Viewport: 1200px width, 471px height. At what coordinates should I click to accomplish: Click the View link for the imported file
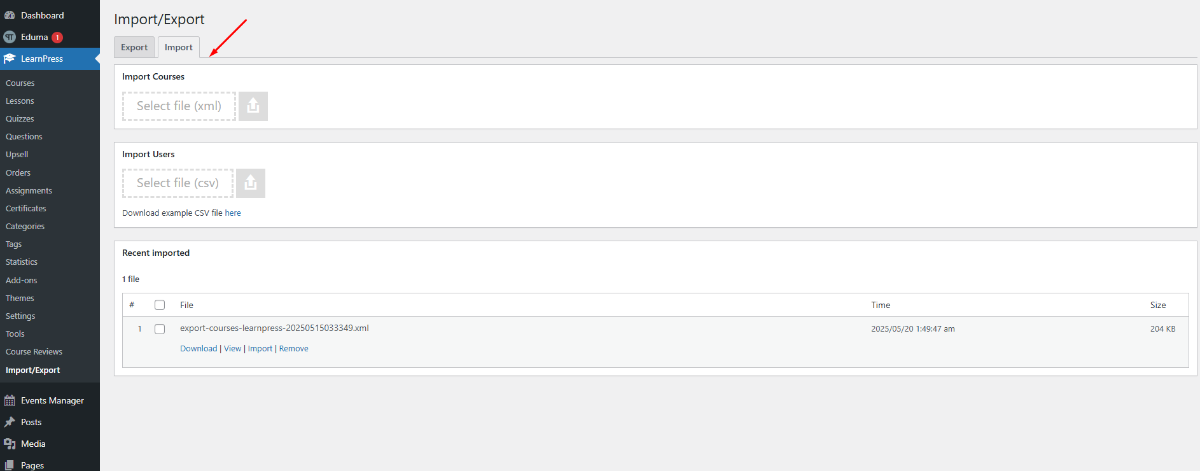point(232,349)
